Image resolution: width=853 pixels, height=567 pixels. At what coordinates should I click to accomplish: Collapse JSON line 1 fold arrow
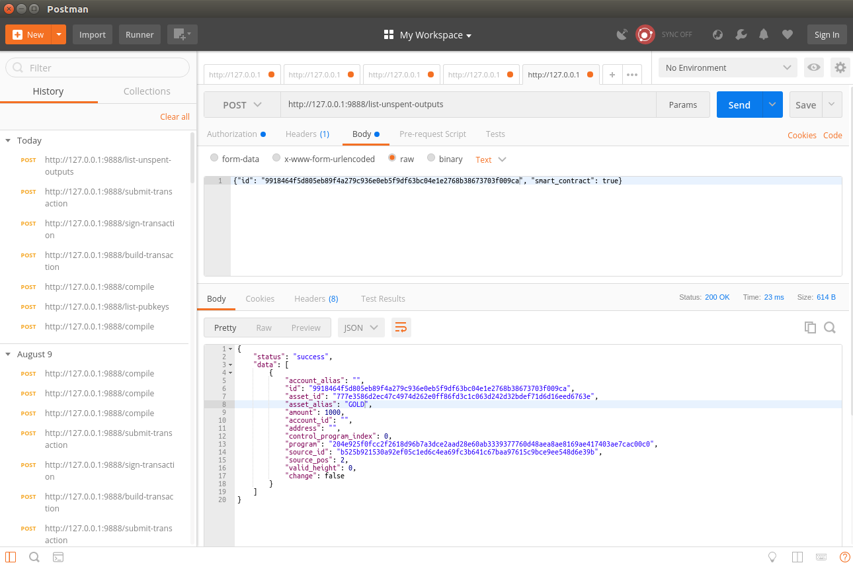click(231, 349)
